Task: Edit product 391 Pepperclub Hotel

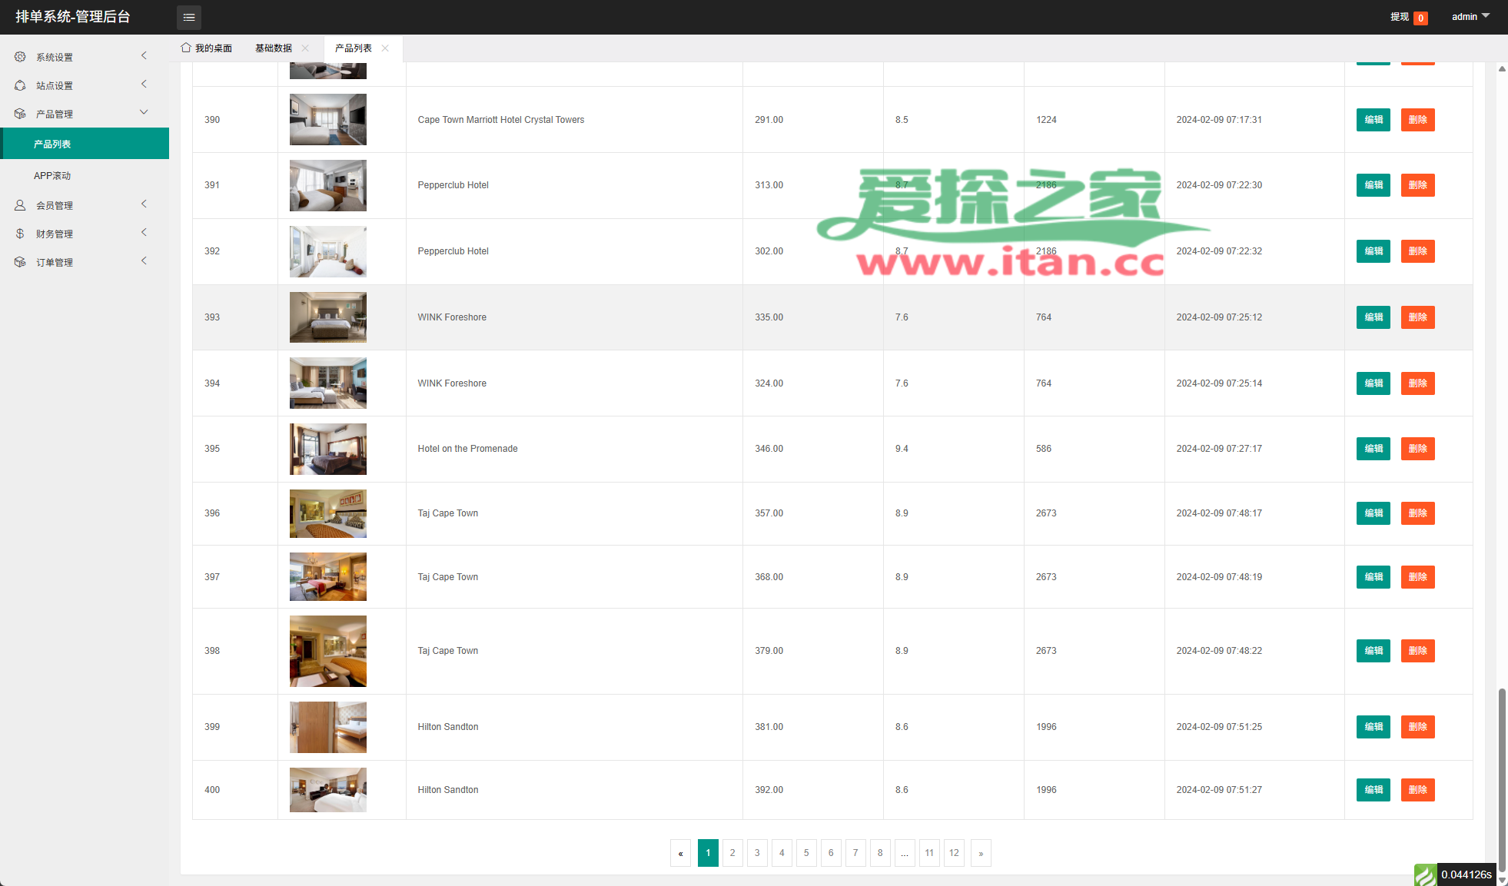Action: 1373,185
